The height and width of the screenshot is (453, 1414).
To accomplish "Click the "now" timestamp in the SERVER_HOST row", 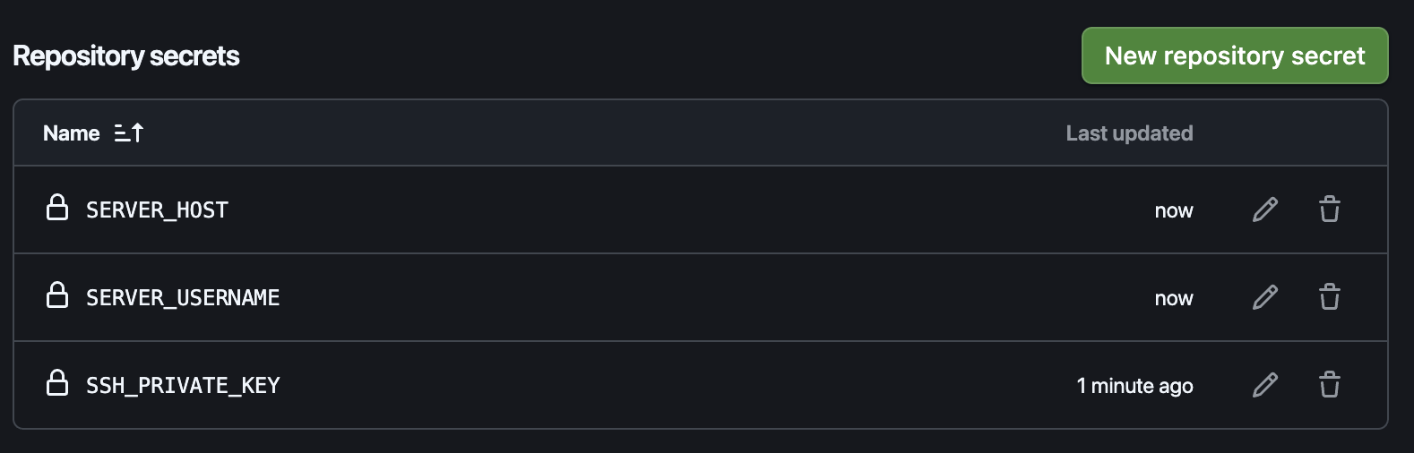I will [1173, 210].
